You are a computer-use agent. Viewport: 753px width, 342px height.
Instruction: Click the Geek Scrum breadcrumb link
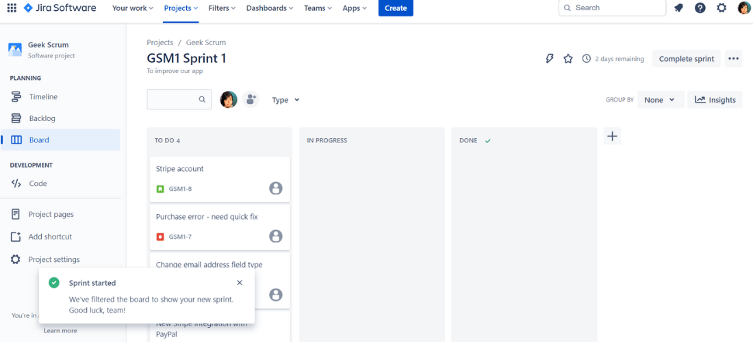(206, 42)
